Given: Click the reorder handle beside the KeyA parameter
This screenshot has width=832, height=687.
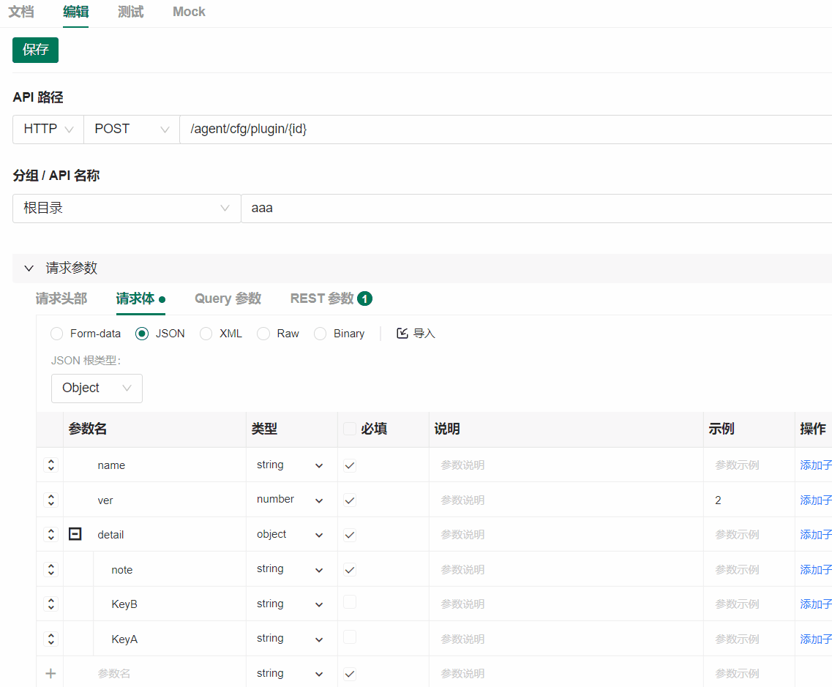Looking at the screenshot, I should pos(50,638).
